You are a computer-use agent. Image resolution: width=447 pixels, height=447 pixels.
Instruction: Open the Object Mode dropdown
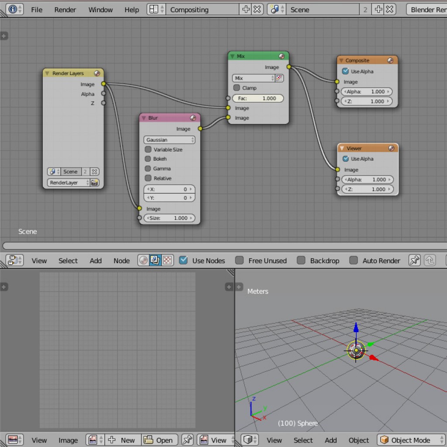point(409,440)
